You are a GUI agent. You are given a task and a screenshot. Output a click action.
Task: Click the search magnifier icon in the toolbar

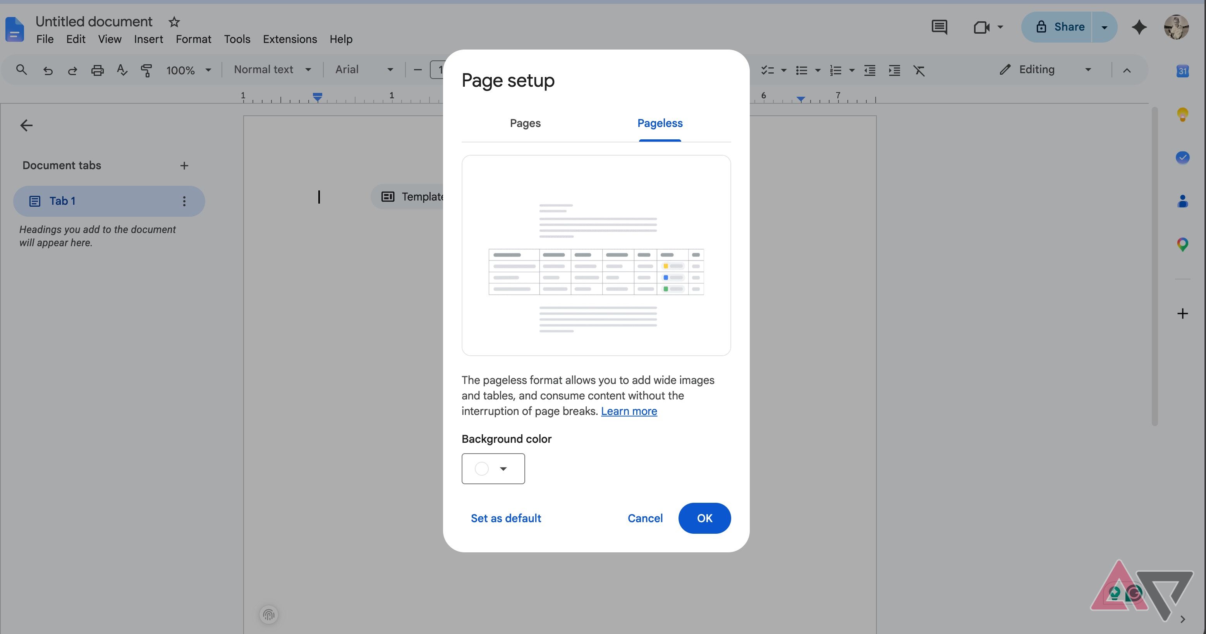pyautogui.click(x=21, y=70)
